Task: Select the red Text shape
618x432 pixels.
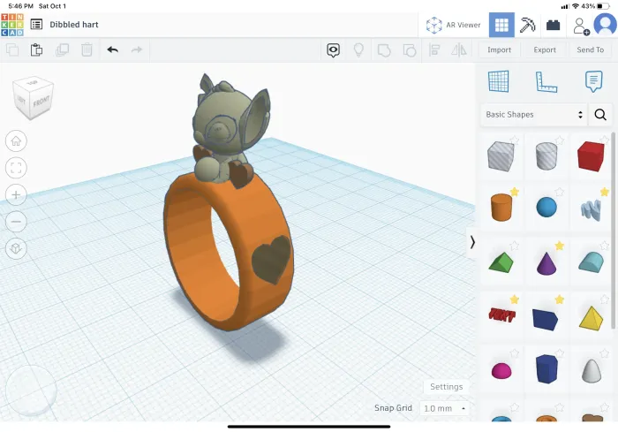Action: click(501, 315)
